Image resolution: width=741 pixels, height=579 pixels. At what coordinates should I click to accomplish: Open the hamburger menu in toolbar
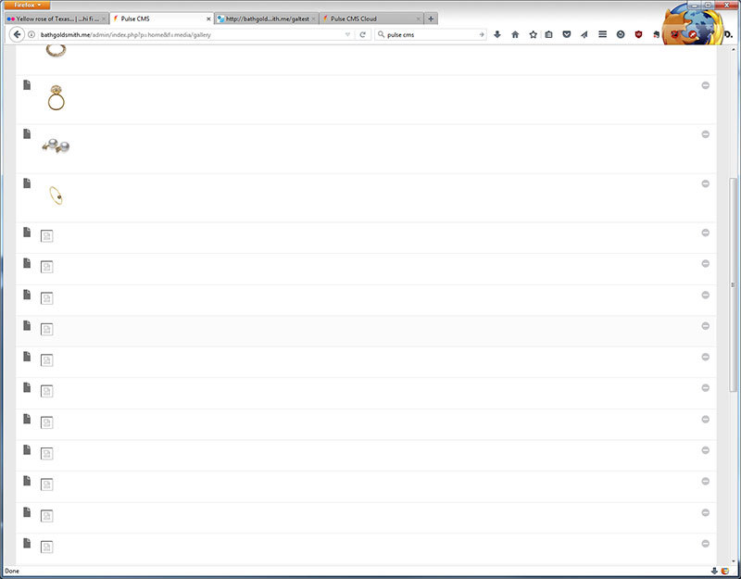(603, 34)
